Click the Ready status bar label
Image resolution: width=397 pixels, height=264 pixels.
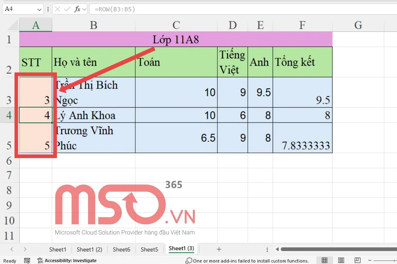pyautogui.click(x=10, y=261)
